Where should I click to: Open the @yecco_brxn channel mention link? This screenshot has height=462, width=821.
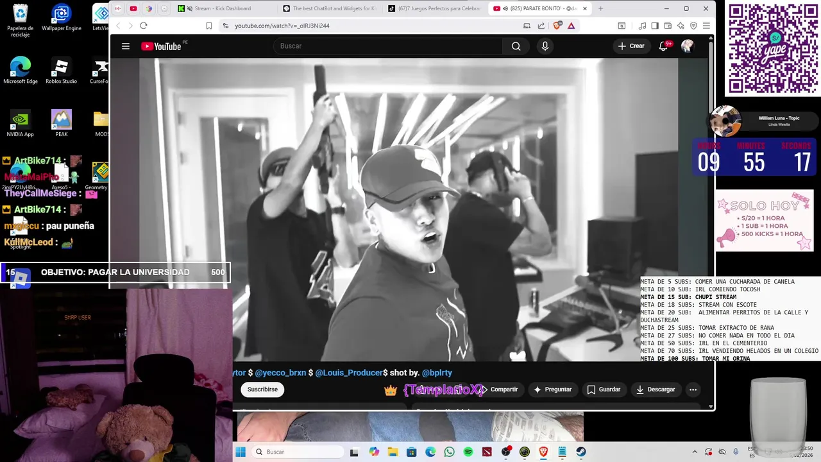click(280, 373)
